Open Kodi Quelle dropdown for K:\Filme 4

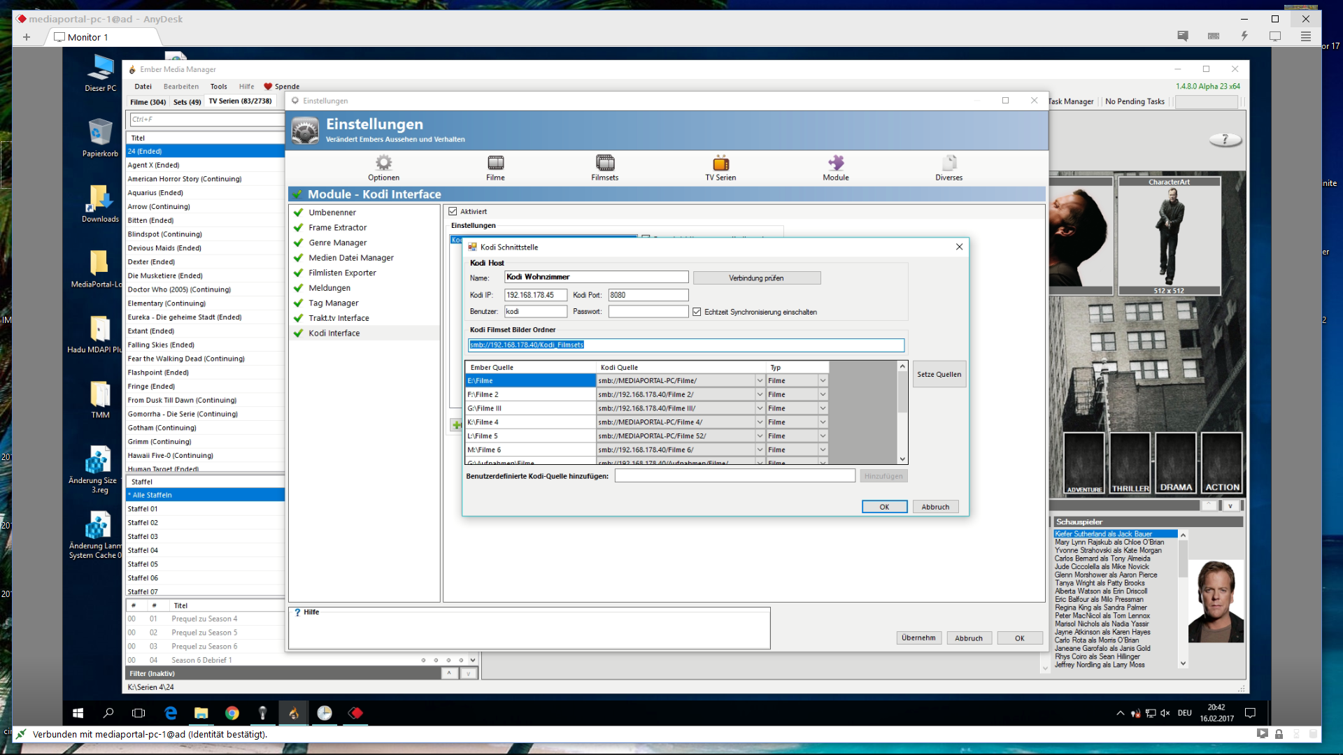(760, 422)
